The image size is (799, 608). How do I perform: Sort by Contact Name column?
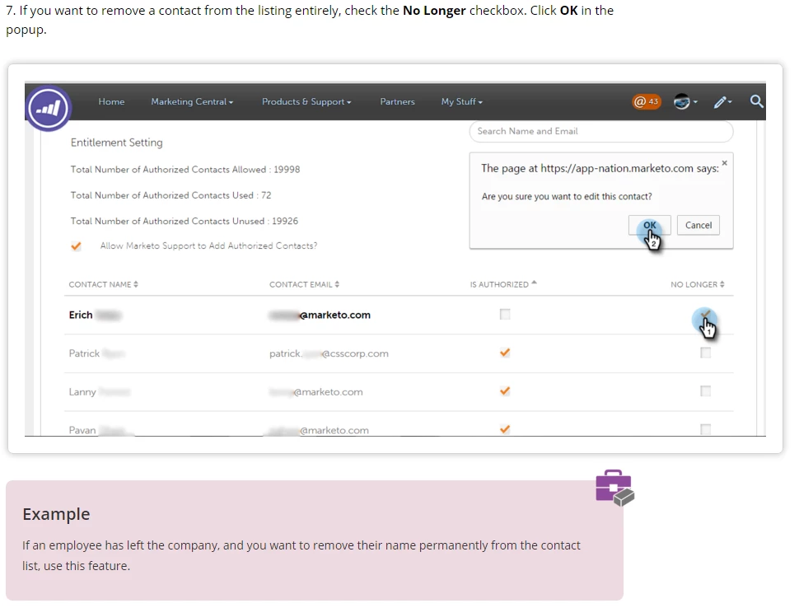click(104, 284)
